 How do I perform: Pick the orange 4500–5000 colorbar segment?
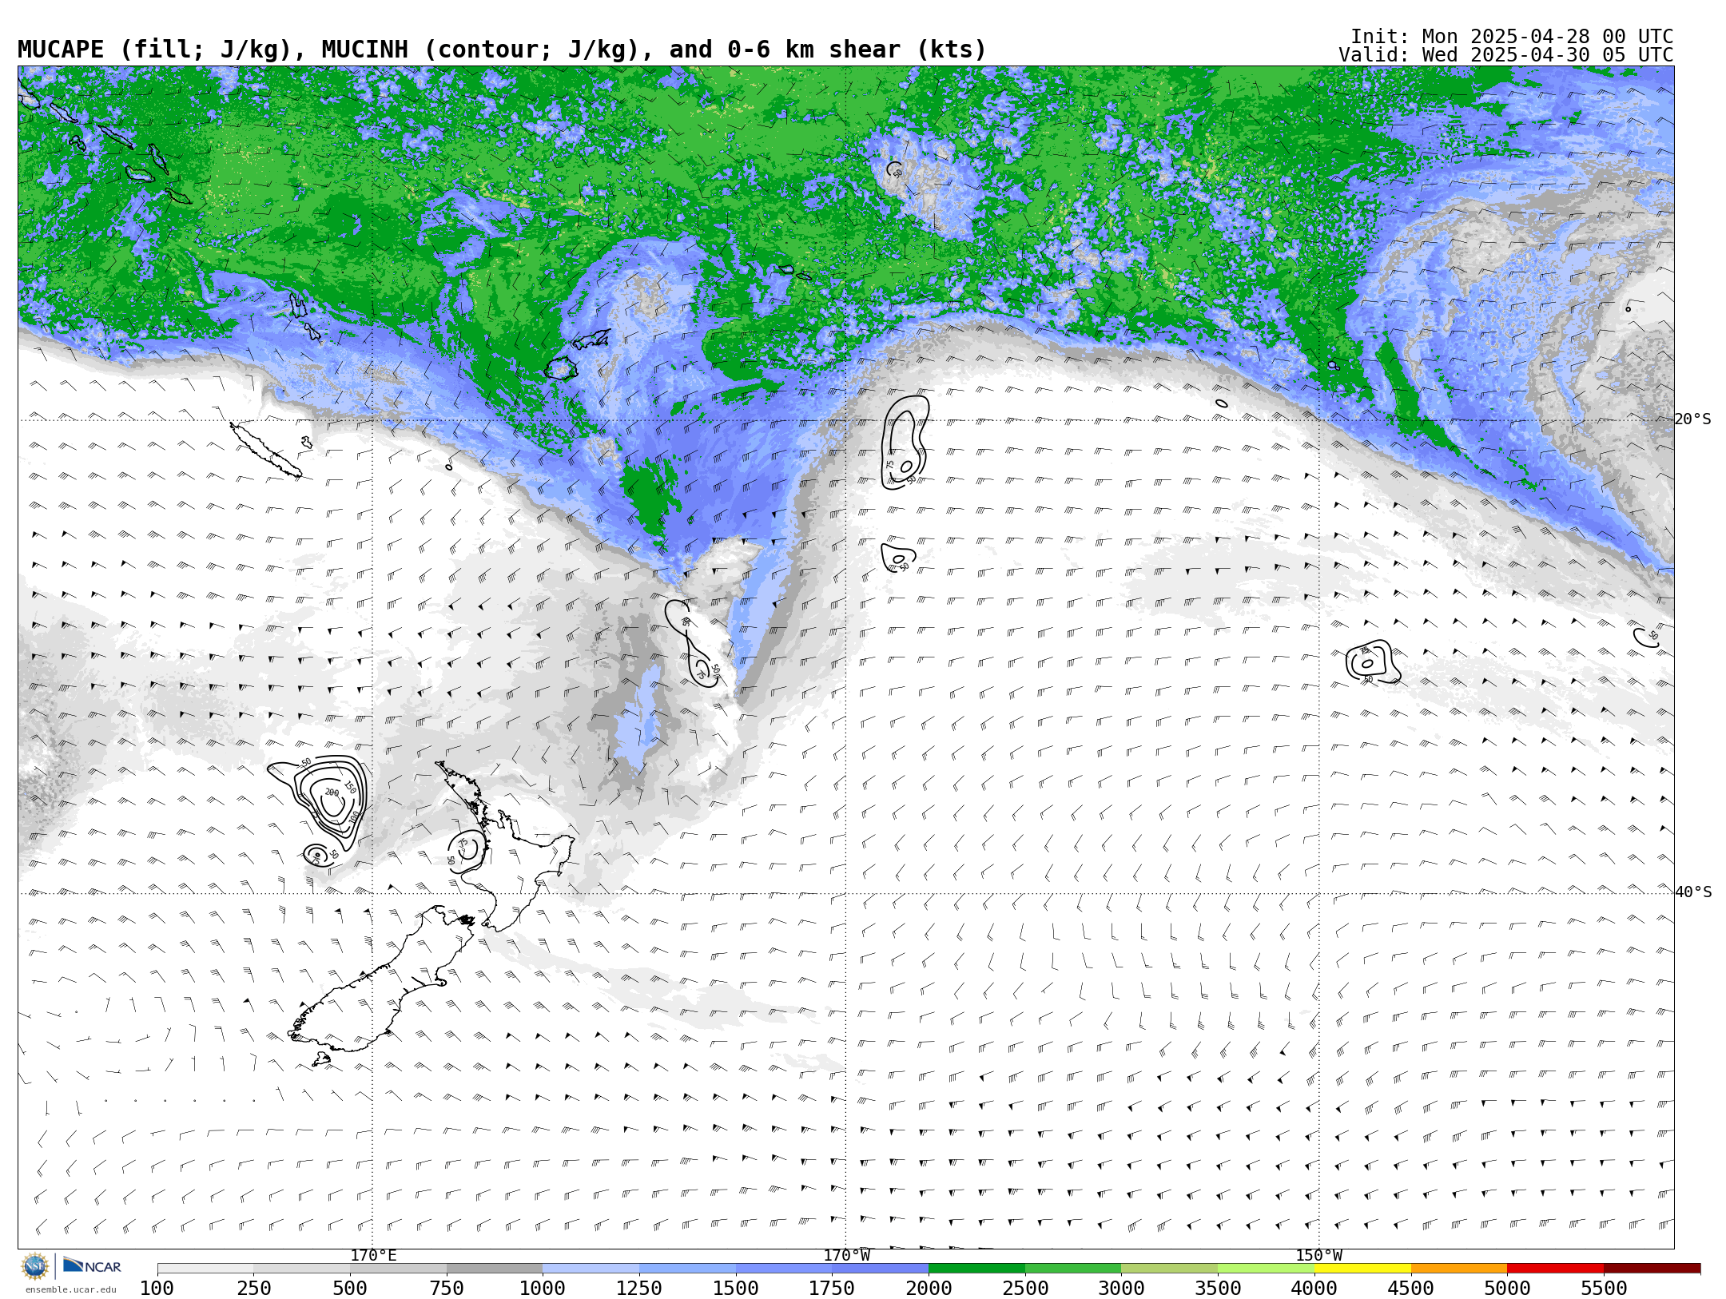tap(1459, 1269)
